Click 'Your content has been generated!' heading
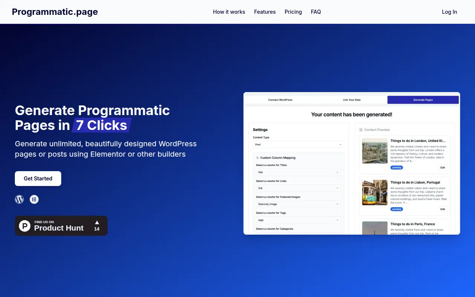The height and width of the screenshot is (297, 475). click(352, 114)
